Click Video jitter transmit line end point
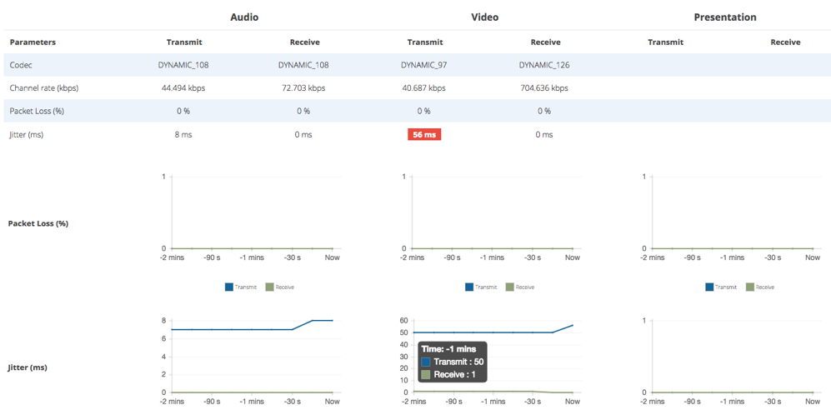831x415 pixels. [x=573, y=326]
